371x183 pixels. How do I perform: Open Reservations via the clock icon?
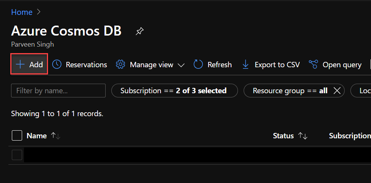coord(57,65)
